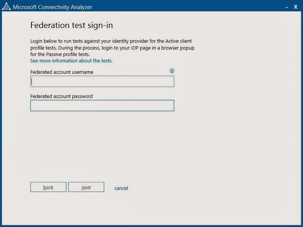The width and height of the screenshot is (303, 227).
Task: Click the Connectivity Analyzer logo icon
Action: (6, 6)
